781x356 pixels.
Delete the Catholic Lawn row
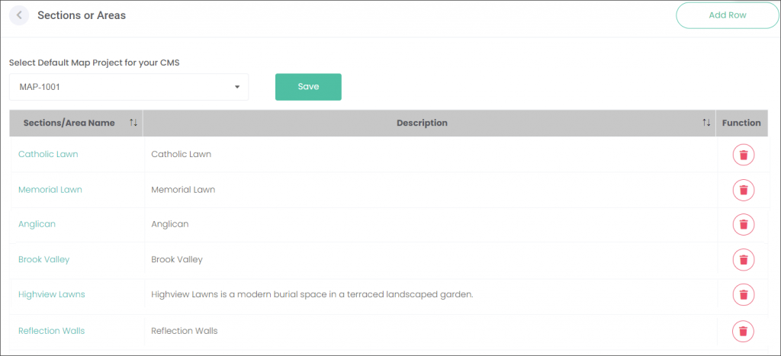[x=743, y=155]
